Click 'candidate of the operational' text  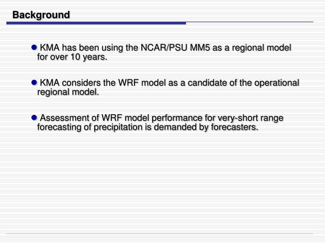(x=243, y=83)
